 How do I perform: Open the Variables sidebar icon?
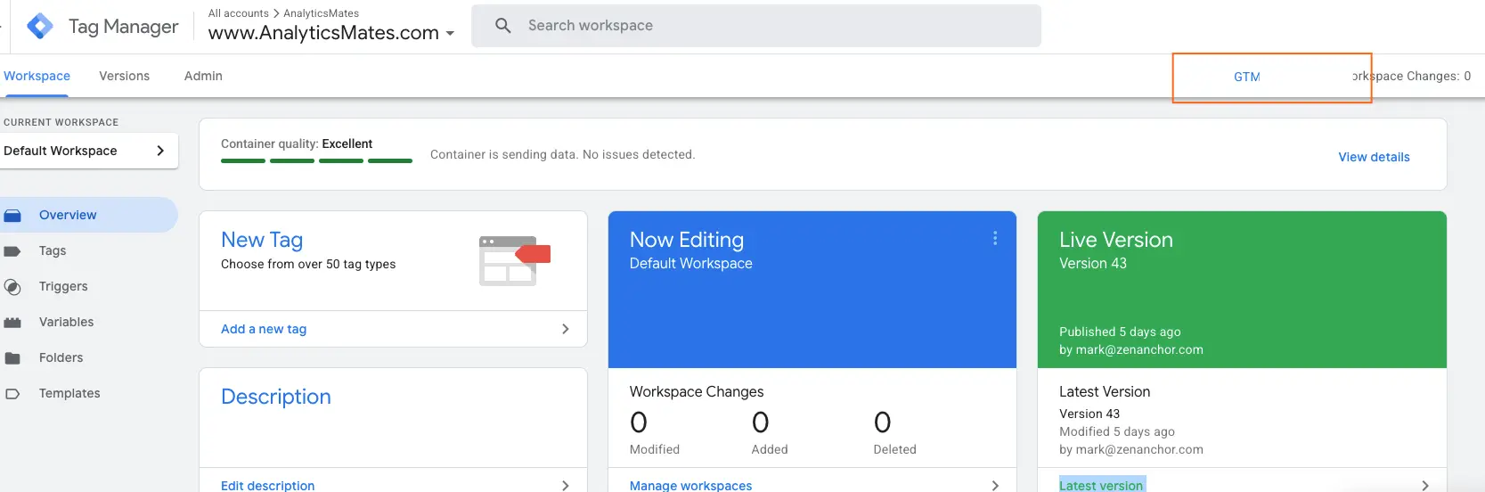(x=12, y=323)
